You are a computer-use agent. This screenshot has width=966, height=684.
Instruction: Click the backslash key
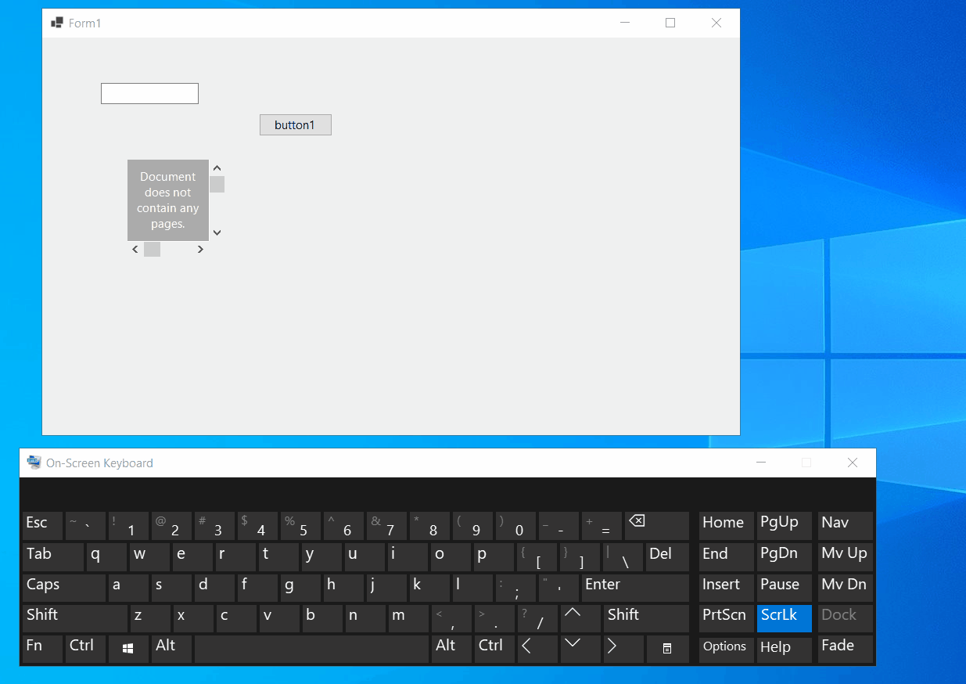[623, 556]
